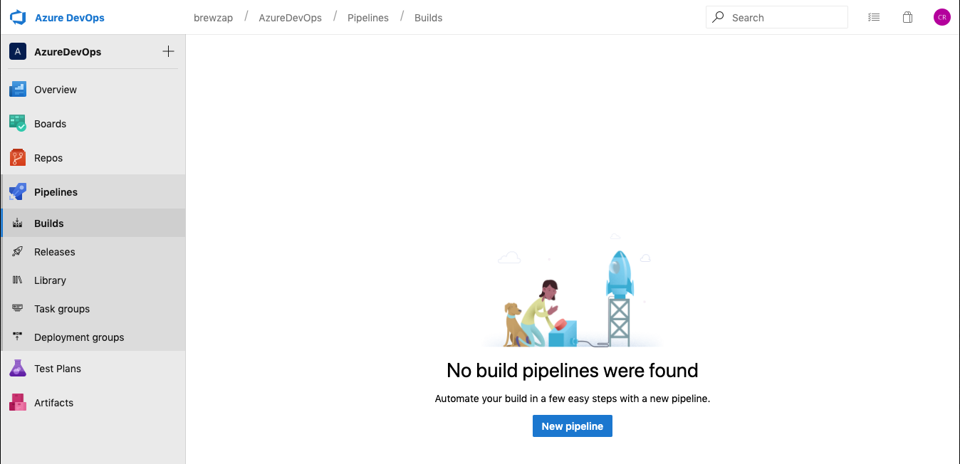Viewport: 960px width, 464px height.
Task: Click into the Search box
Action: pyautogui.click(x=783, y=18)
